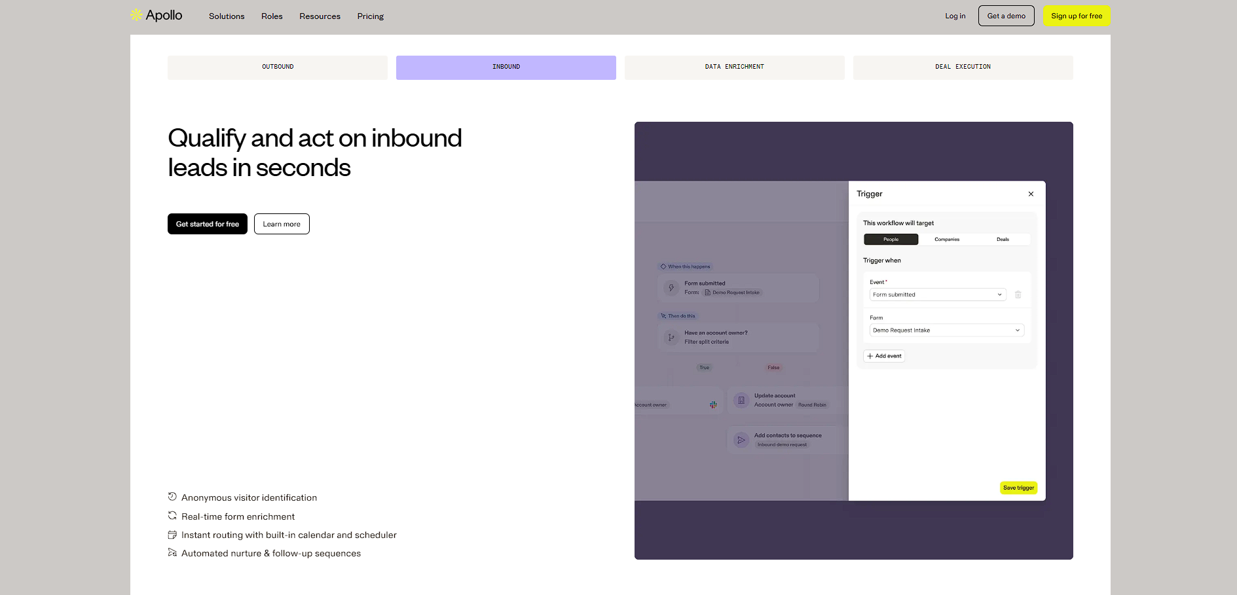Viewport: 1237px width, 595px height.
Task: Click the lightning bolt Form submitted icon
Action: (x=671, y=288)
